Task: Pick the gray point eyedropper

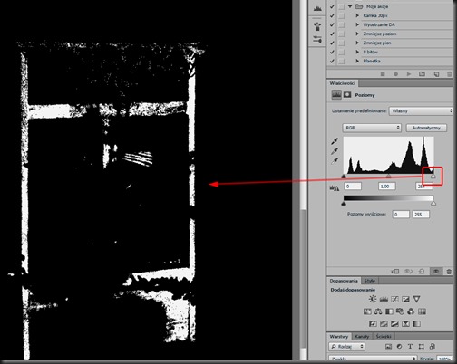Action: 335,151
